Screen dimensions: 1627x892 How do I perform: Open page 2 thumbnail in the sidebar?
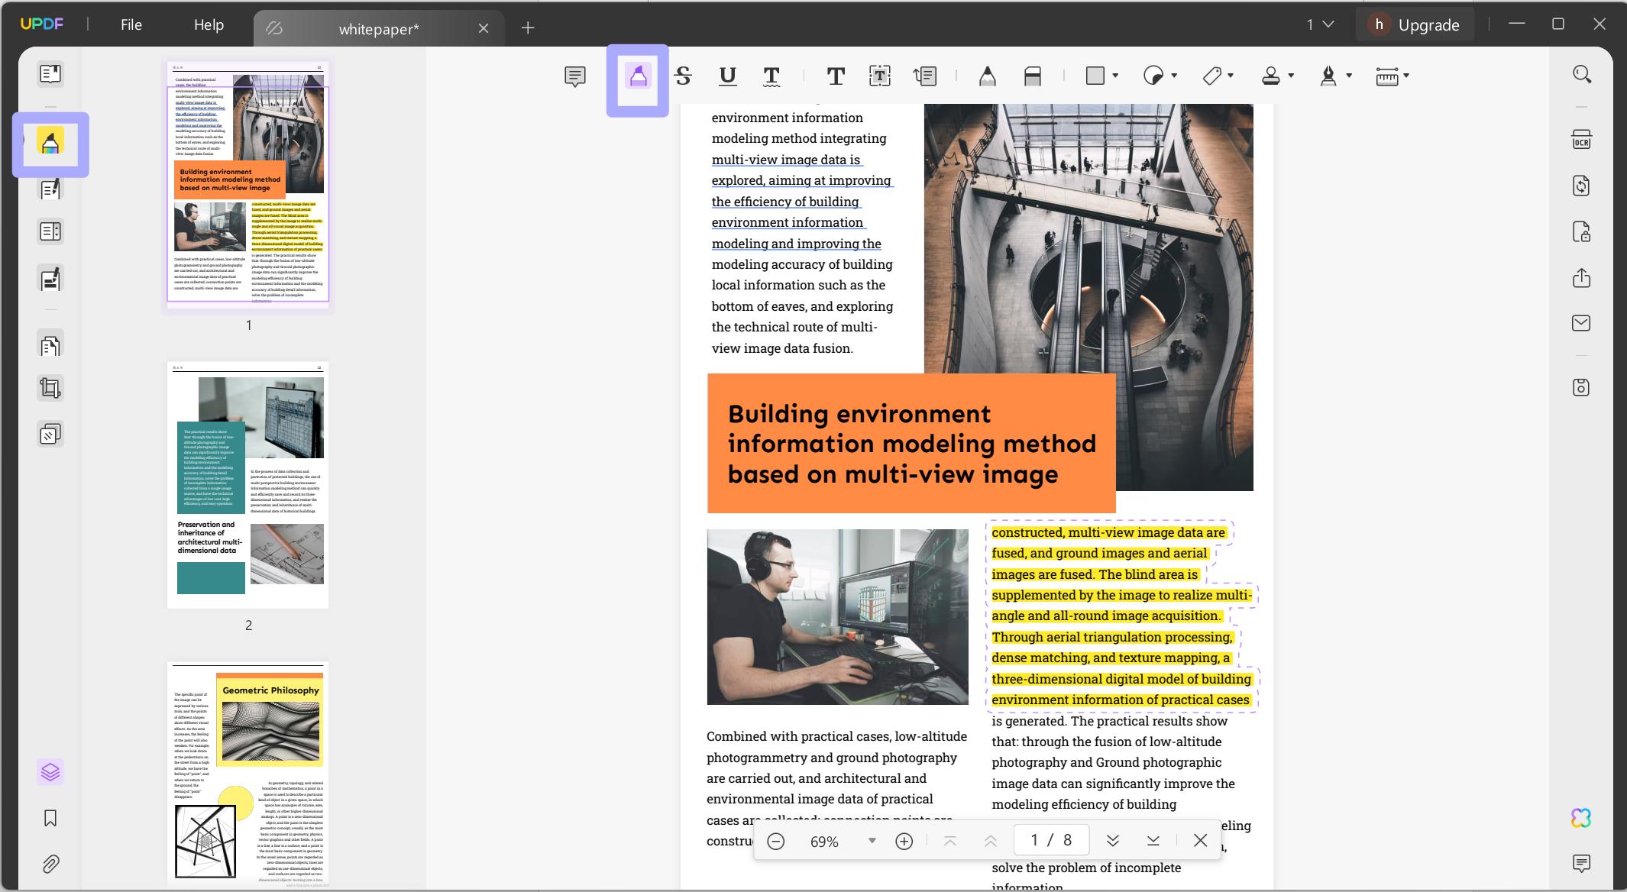(247, 486)
